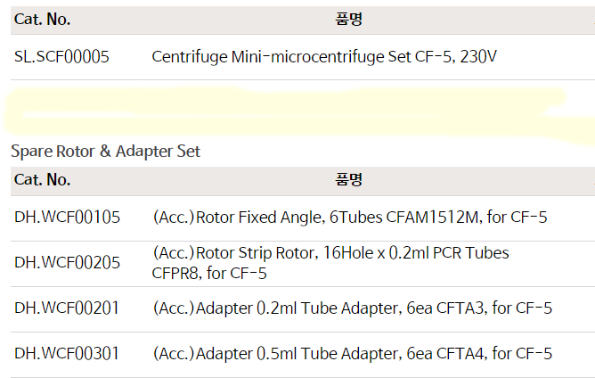
Task: Click Cat. No. header of Spare Rotor table
Action: click(43, 180)
